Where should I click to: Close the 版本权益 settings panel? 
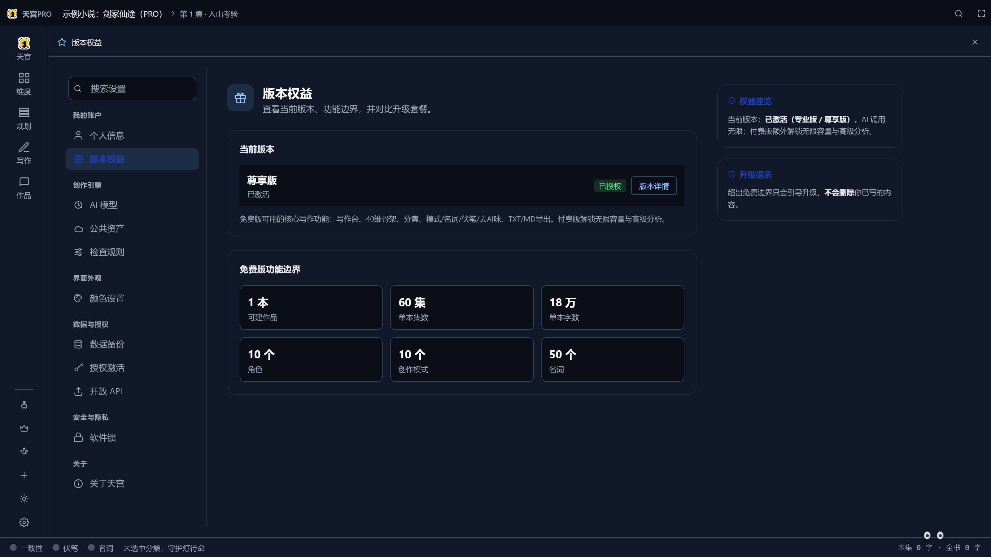pos(975,42)
